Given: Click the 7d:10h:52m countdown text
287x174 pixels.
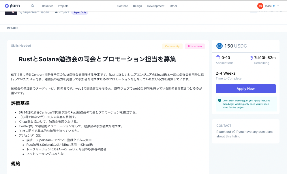Looking at the screenshot, I should tap(265, 58).
